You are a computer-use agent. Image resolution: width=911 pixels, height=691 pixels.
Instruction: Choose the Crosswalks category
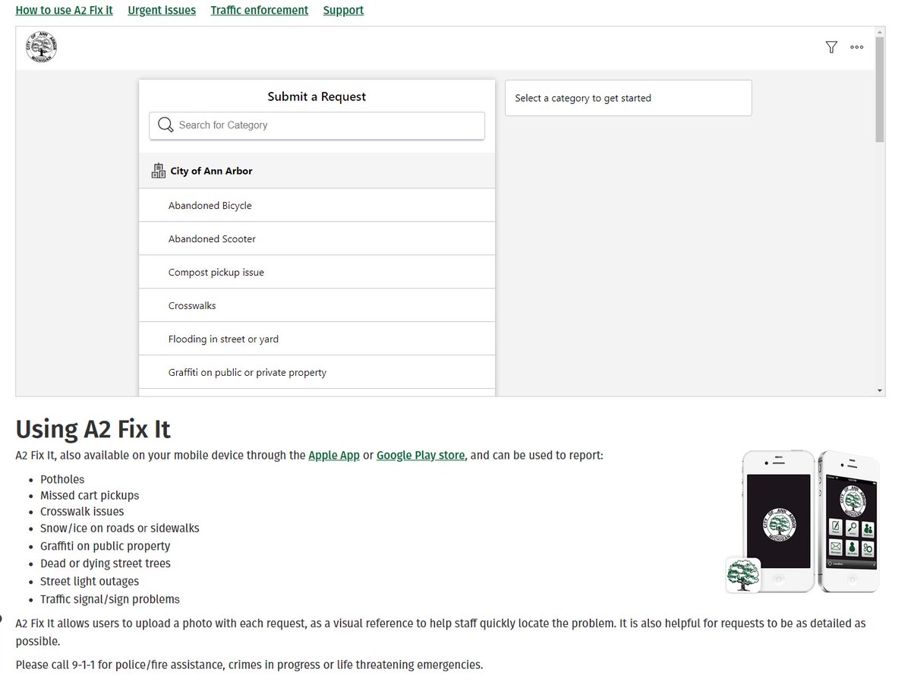tap(317, 305)
